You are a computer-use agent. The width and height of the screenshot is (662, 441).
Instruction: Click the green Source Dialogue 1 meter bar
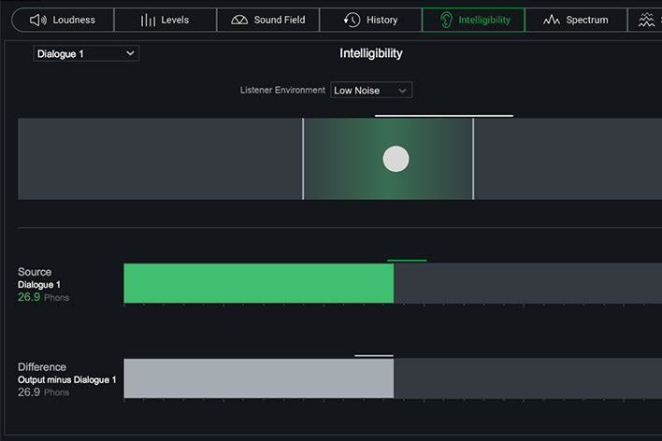tap(258, 283)
